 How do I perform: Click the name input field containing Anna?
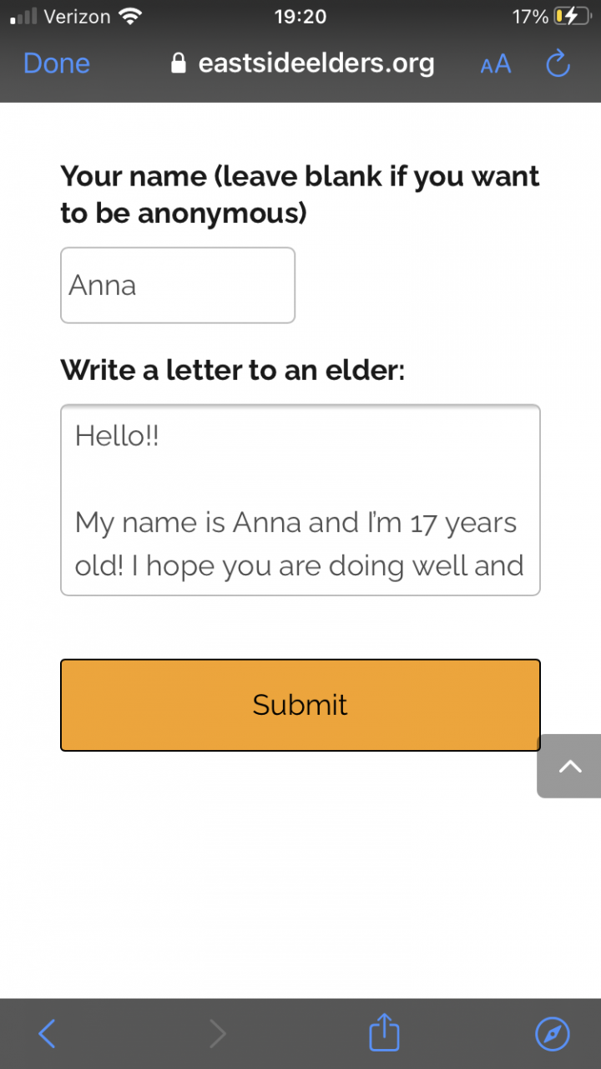tap(178, 285)
